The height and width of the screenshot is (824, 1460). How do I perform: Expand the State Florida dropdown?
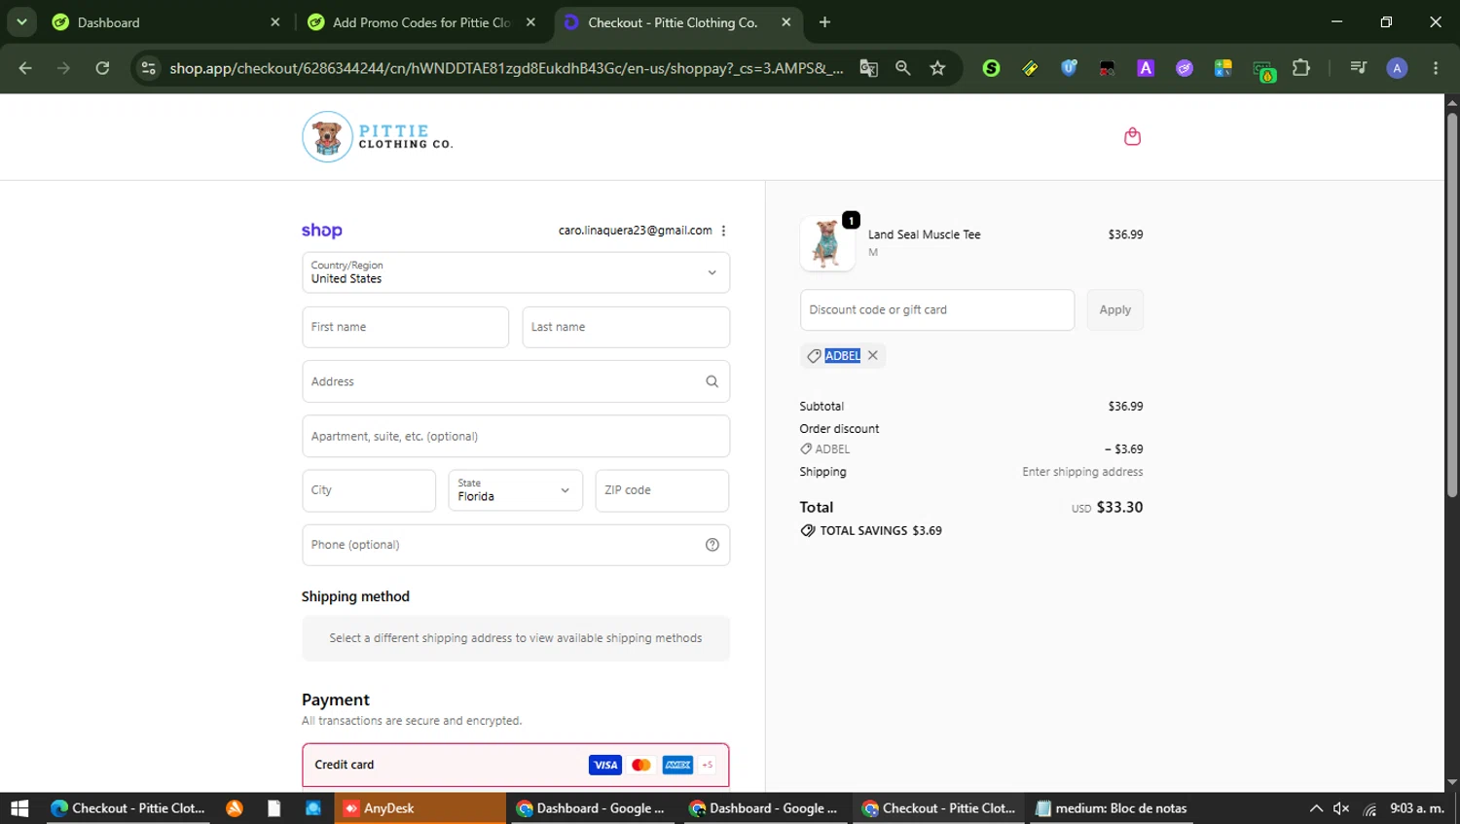click(515, 490)
